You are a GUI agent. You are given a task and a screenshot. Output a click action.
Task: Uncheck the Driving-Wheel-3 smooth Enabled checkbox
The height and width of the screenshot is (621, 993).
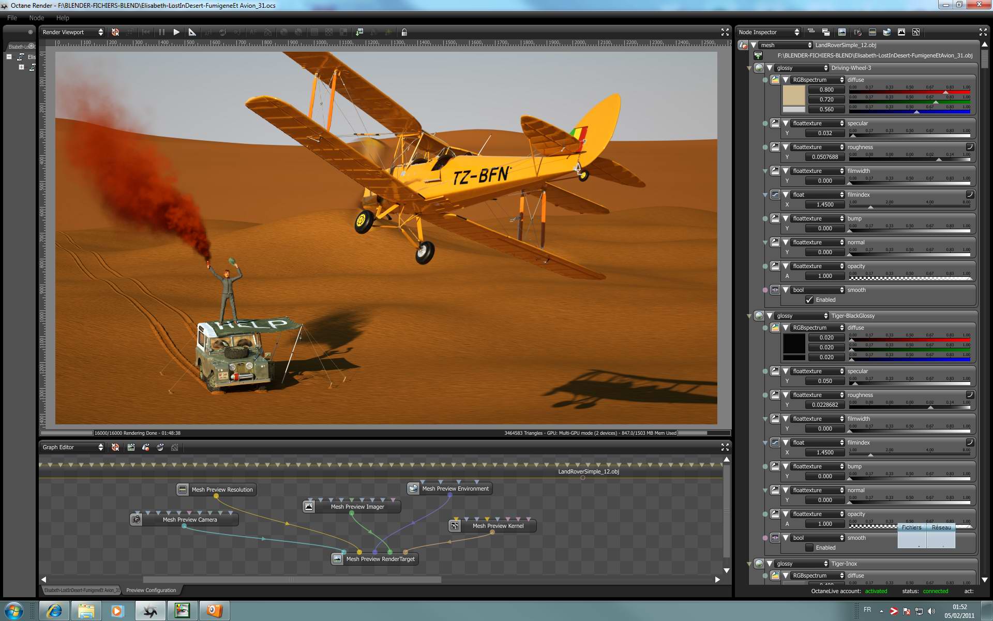point(809,300)
